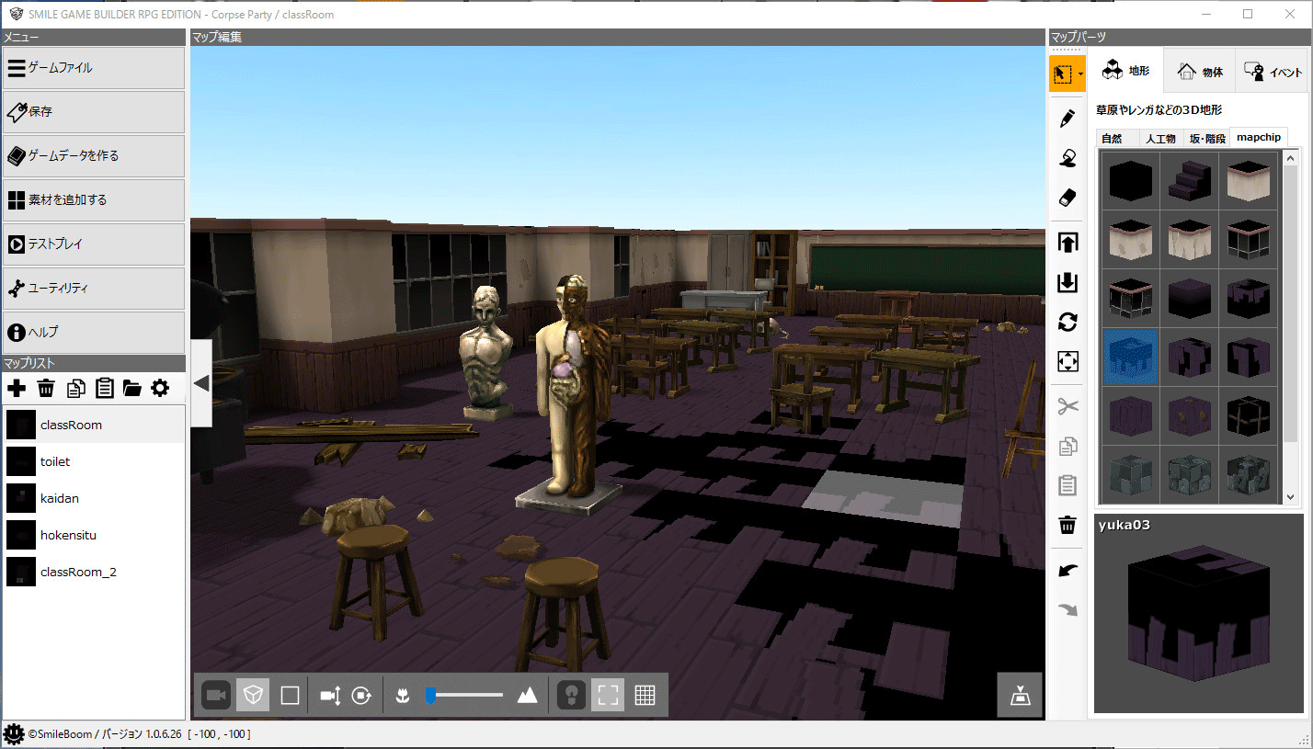Click the camera height adjust icon

coord(331,696)
